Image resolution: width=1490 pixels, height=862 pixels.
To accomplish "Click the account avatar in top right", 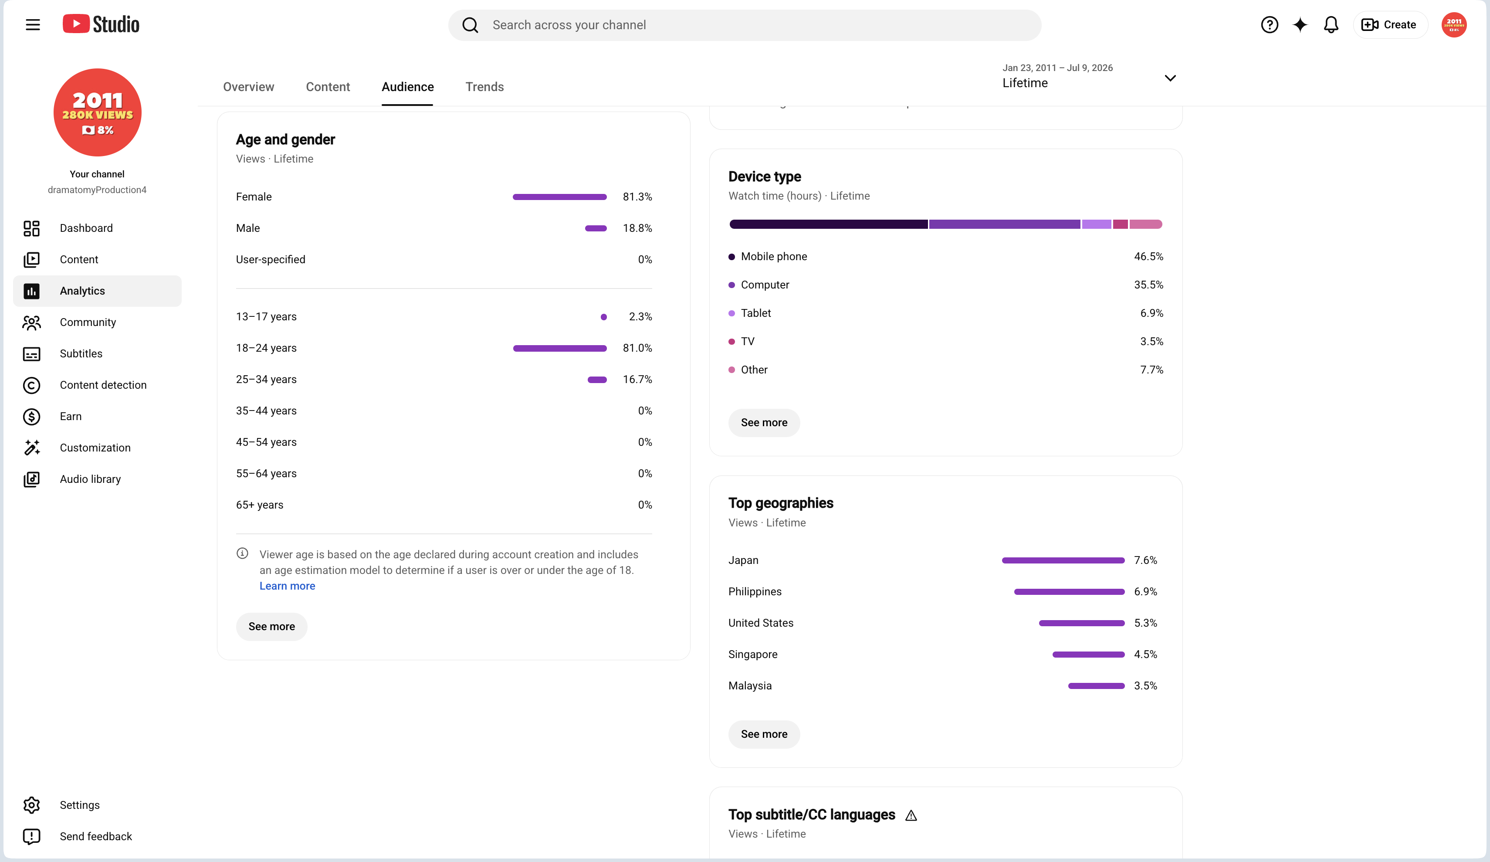I will (x=1454, y=25).
